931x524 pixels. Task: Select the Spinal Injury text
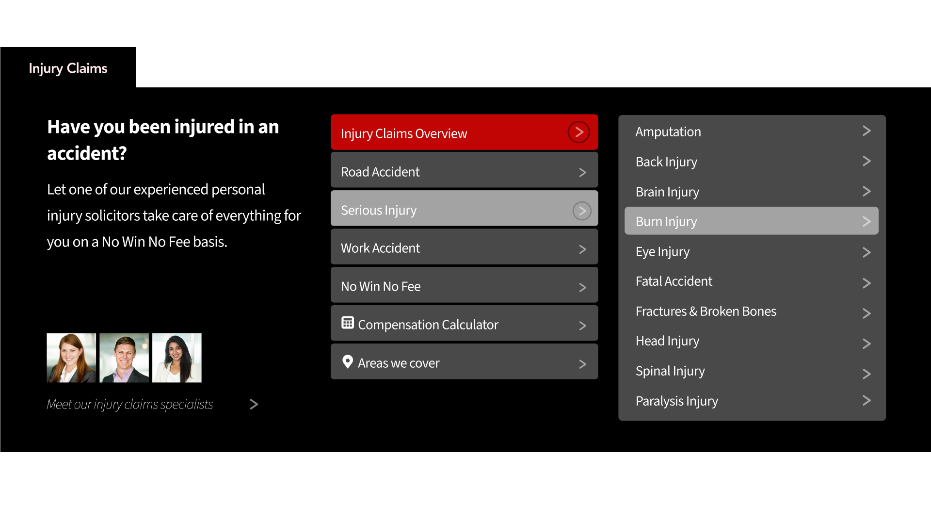(670, 371)
